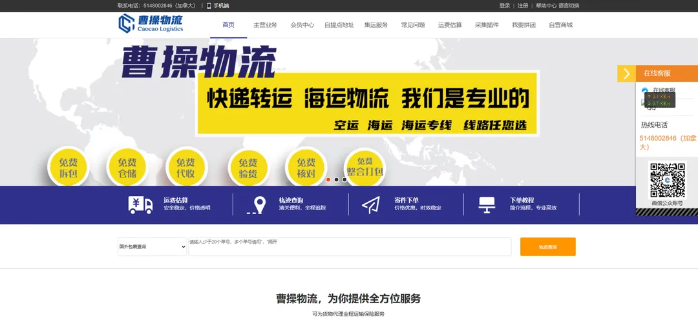
Task: Open the 采集插件 menu item
Action: 487,25
